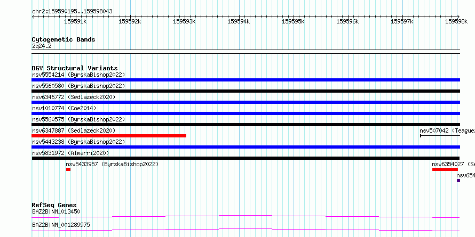Click the purple nsv654 variant block
The height and width of the screenshot is (237, 475).
pyautogui.click(x=458, y=181)
